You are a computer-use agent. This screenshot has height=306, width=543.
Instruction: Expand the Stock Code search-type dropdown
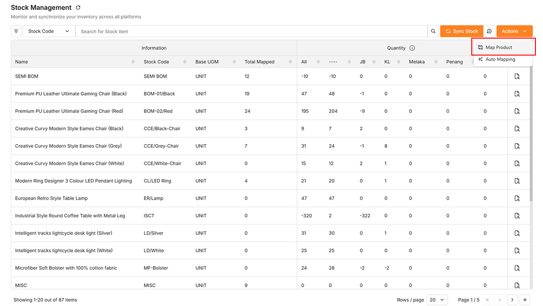pyautogui.click(x=49, y=31)
